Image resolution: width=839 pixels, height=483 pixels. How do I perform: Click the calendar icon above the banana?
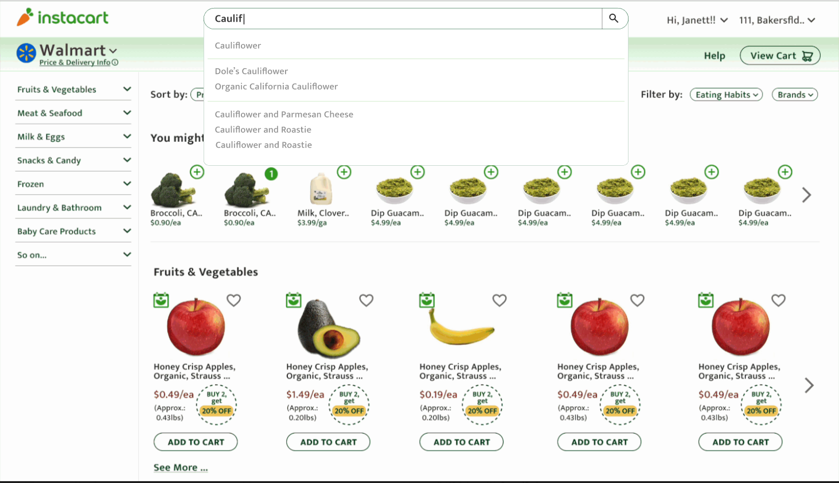coord(427,300)
